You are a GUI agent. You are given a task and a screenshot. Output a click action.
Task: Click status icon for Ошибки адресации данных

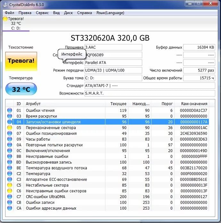click(10, 208)
